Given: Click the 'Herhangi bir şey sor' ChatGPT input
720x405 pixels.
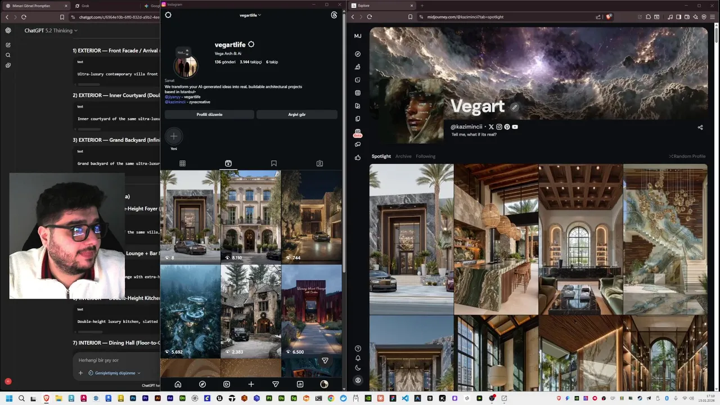Looking at the screenshot, I should click(x=98, y=360).
